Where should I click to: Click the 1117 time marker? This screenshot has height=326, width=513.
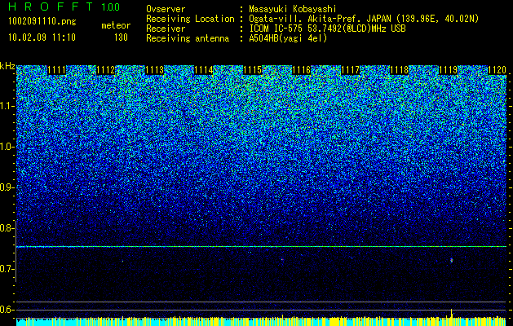coord(350,70)
